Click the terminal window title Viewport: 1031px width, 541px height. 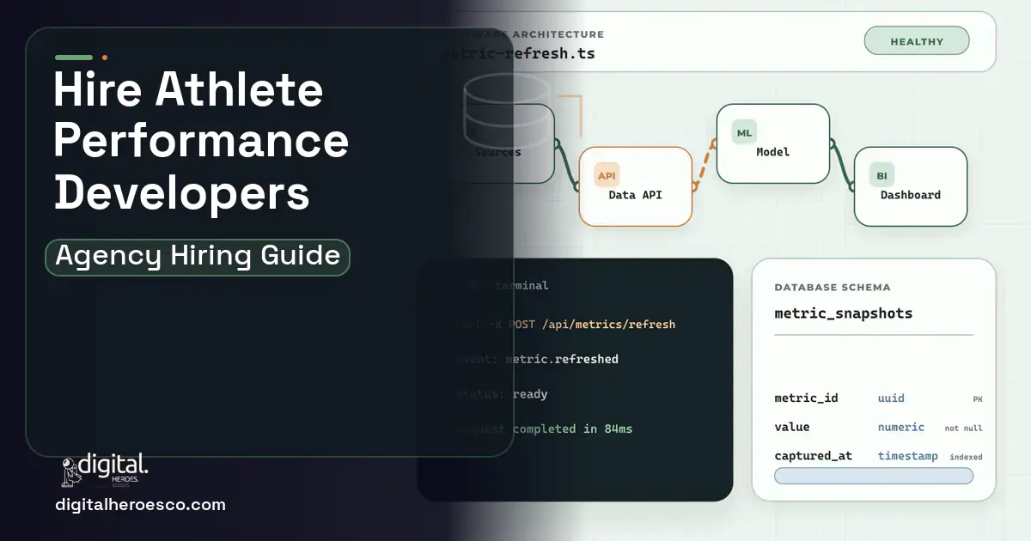pyautogui.click(x=522, y=285)
